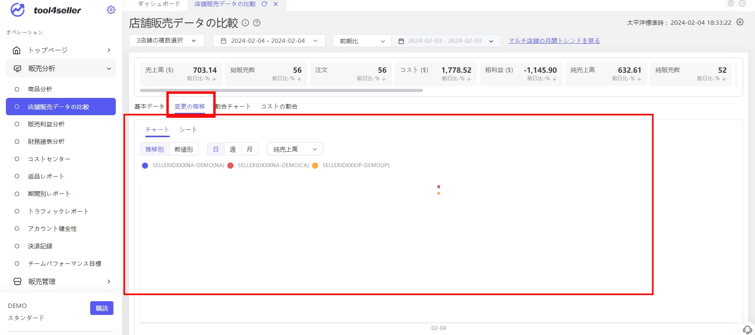The width and height of the screenshot is (755, 335).
Task: Open the 3店舗の複数選択 store dropdown
Action: point(167,40)
